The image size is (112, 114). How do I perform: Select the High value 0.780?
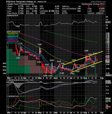(21, 9)
